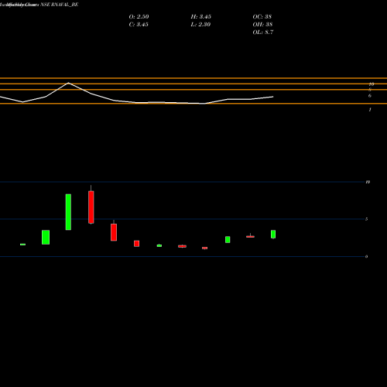This screenshot has height=387, width=387.
Task: Click the OC: 38 readout
Action: (x=262, y=16)
